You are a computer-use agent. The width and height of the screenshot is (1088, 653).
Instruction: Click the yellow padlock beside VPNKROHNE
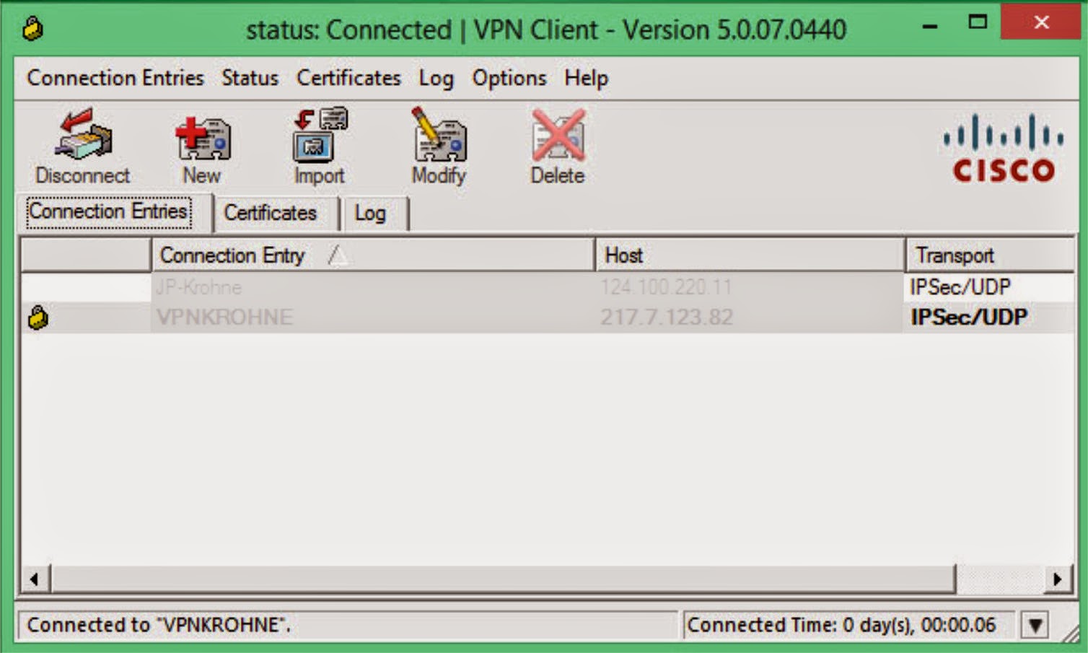click(38, 317)
